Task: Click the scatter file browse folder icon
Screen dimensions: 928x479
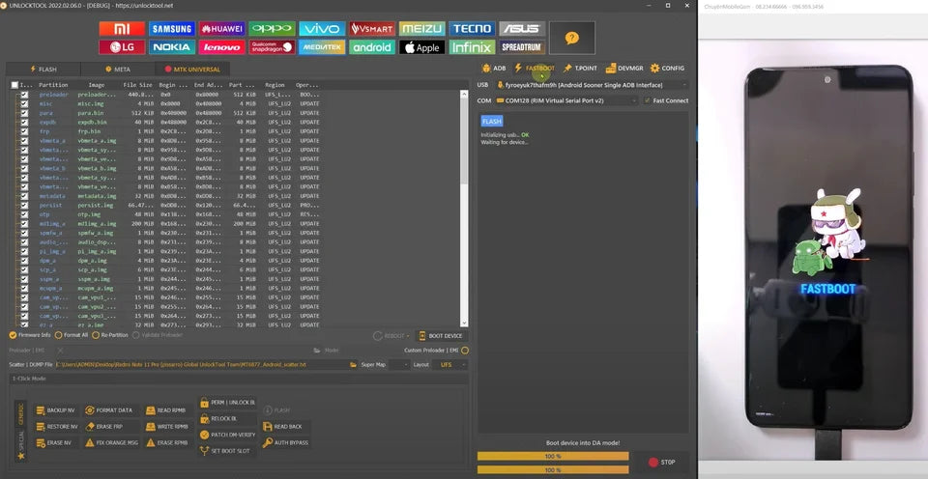Action: [x=352, y=365]
